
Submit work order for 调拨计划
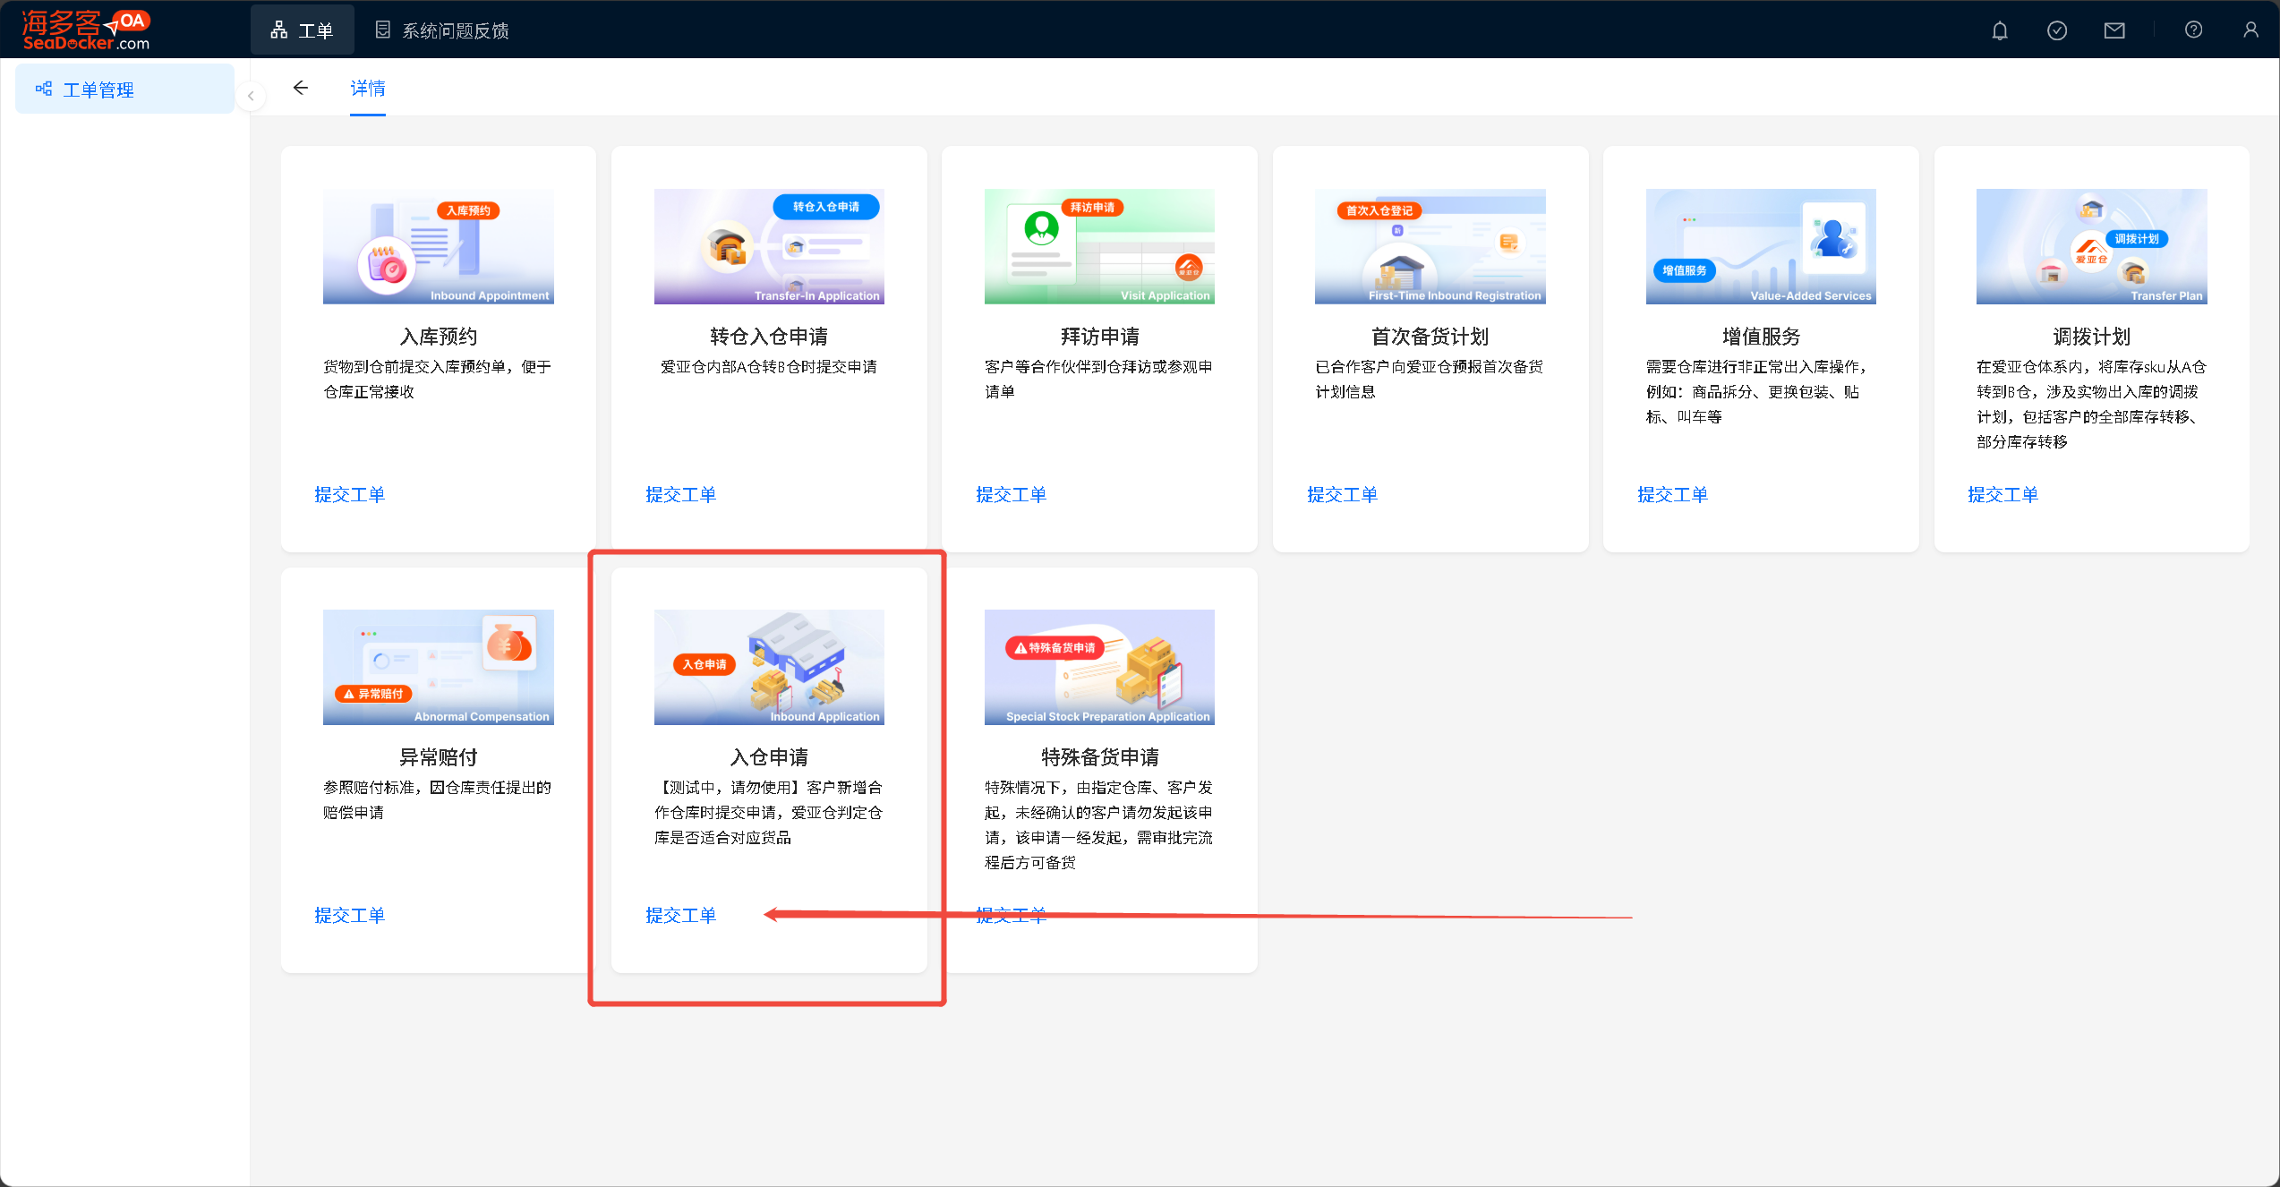click(x=2002, y=495)
